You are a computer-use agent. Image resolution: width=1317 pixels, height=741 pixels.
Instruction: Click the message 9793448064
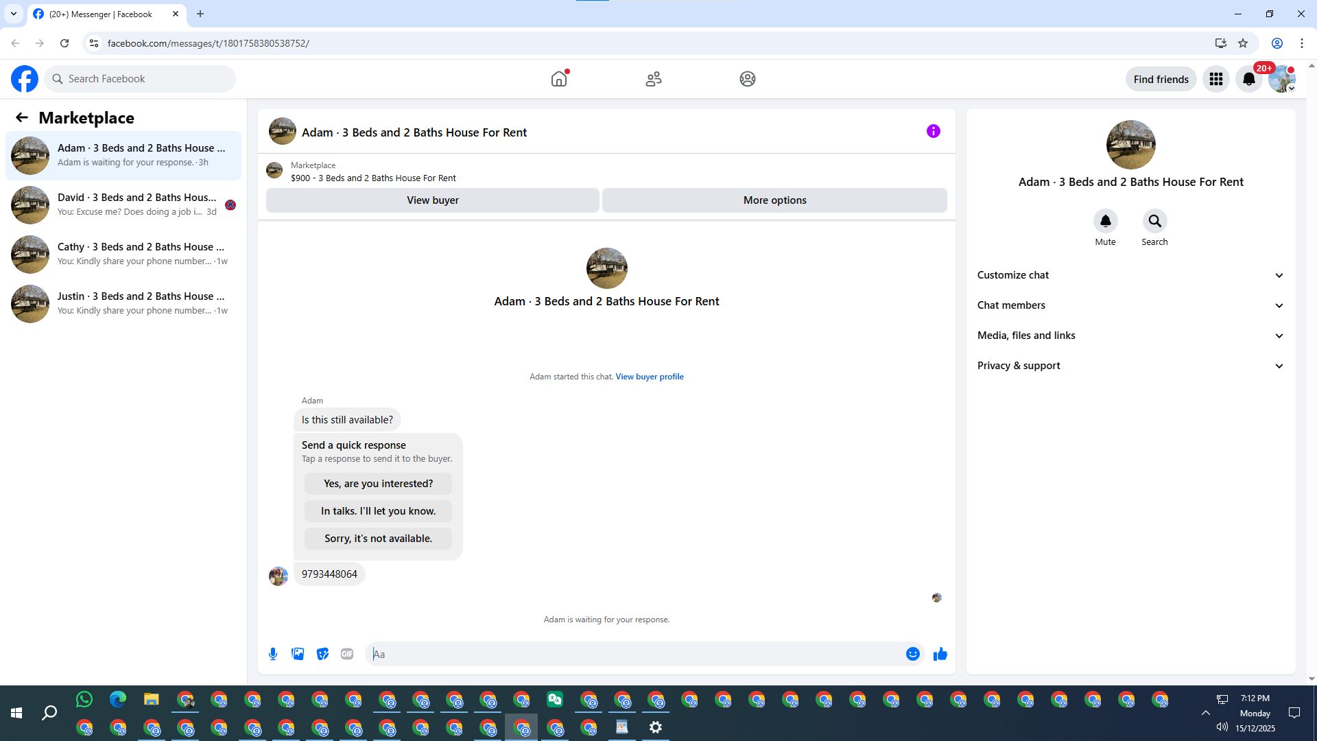(x=329, y=574)
